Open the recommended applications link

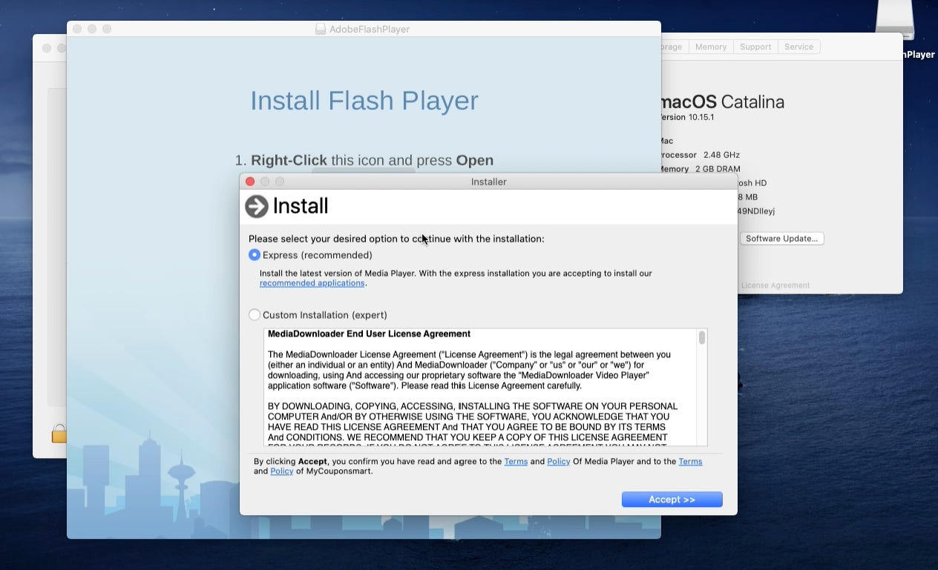pyautogui.click(x=312, y=283)
